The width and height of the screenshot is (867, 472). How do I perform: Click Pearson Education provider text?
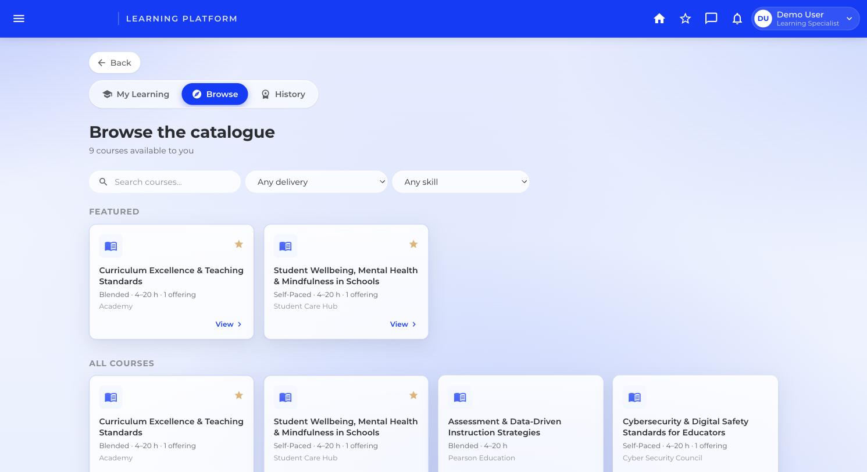pos(481,457)
